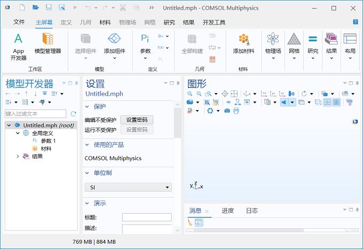Click the messages horizontal scrollbar

tap(249, 230)
